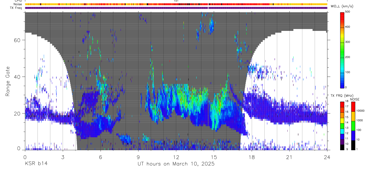
Task: Click the 'UT hours on March 10, 2025' title
Action: pyautogui.click(x=176, y=164)
